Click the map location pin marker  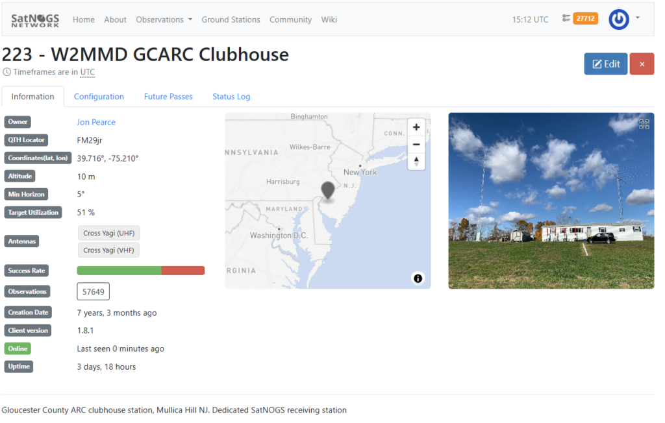point(328,190)
